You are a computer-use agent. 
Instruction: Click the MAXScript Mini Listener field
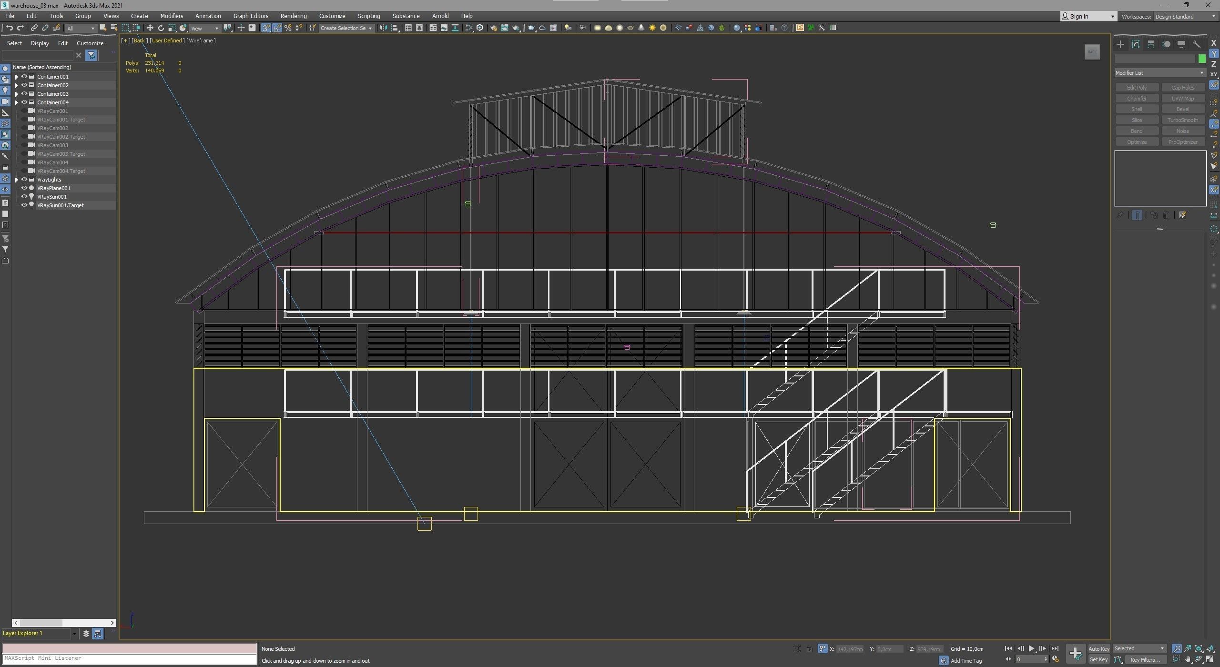point(130,658)
